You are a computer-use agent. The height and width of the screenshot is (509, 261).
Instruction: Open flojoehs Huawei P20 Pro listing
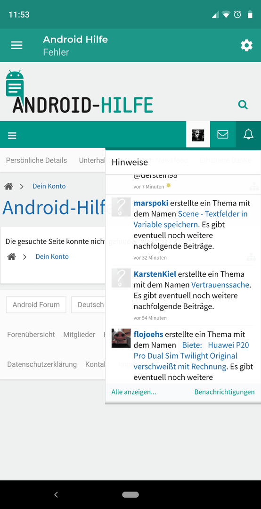tap(191, 356)
